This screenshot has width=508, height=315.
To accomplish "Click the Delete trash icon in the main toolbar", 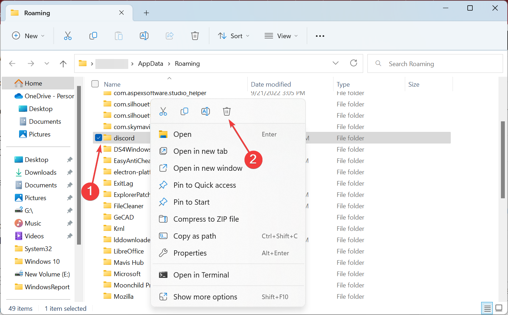I will [x=195, y=36].
